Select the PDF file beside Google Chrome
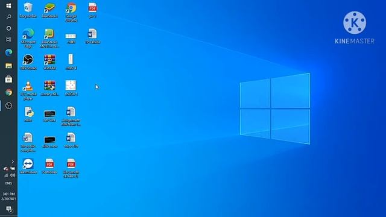This screenshot has height=217, width=386. (92, 10)
